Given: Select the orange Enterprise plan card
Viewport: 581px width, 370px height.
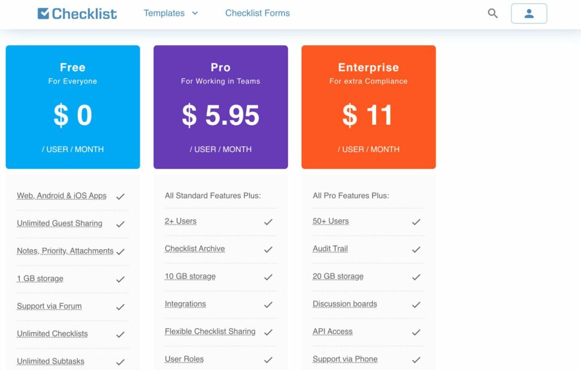Looking at the screenshot, I should [x=368, y=107].
